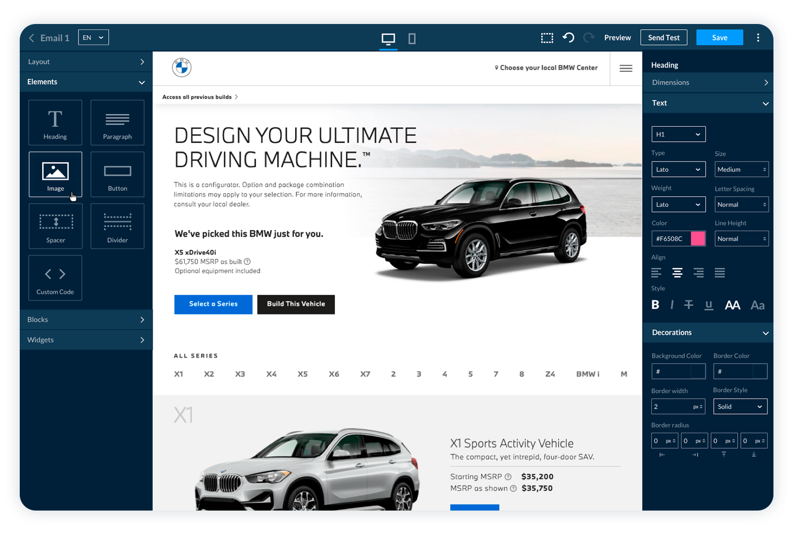Image resolution: width=798 pixels, height=534 pixels.
Task: Add a Divider element
Action: (117, 226)
